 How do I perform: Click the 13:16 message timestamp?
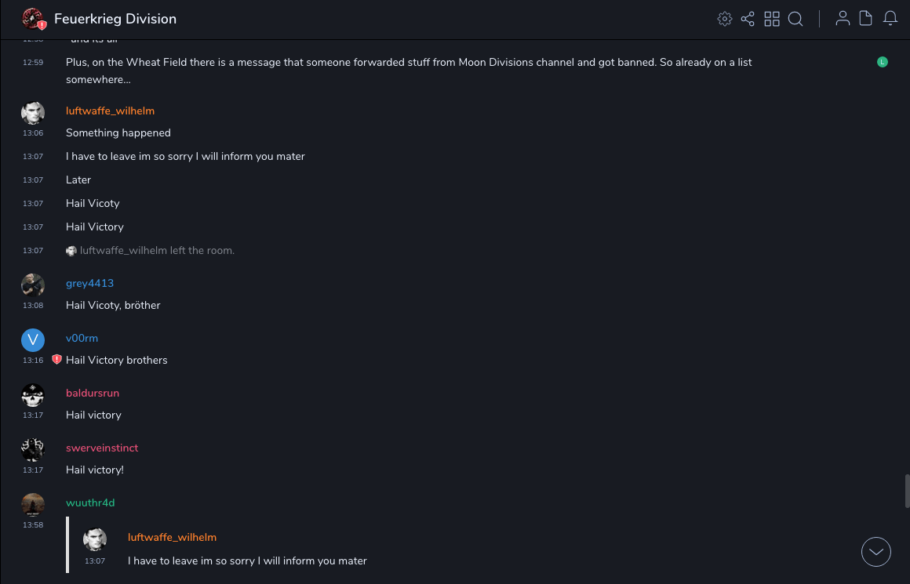(33, 361)
